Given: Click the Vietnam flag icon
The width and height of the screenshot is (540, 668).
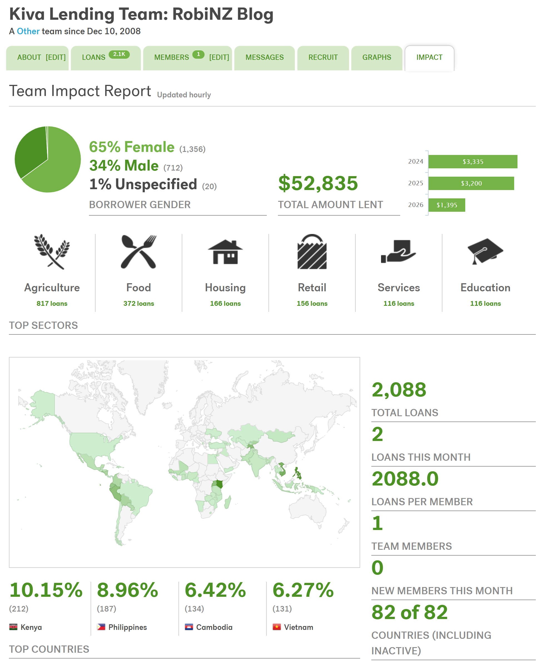Looking at the screenshot, I should [277, 627].
